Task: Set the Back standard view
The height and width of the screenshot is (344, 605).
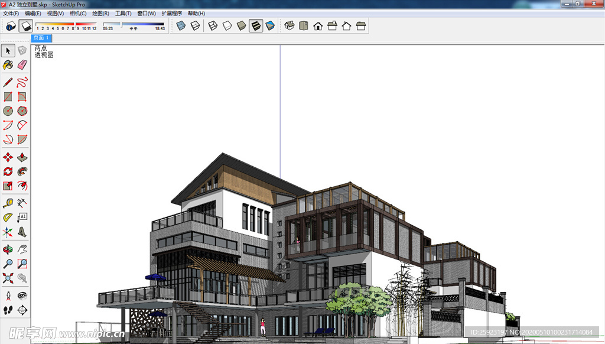Action: pos(346,26)
